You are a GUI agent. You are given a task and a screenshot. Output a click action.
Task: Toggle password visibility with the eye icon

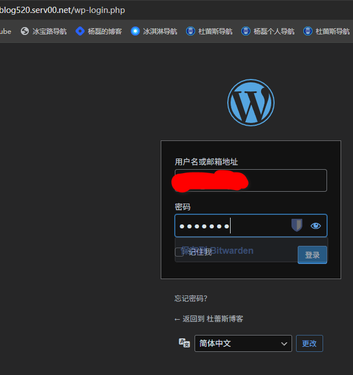pos(315,226)
